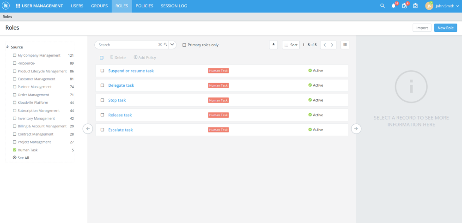Click the New Role button

pyautogui.click(x=445, y=28)
